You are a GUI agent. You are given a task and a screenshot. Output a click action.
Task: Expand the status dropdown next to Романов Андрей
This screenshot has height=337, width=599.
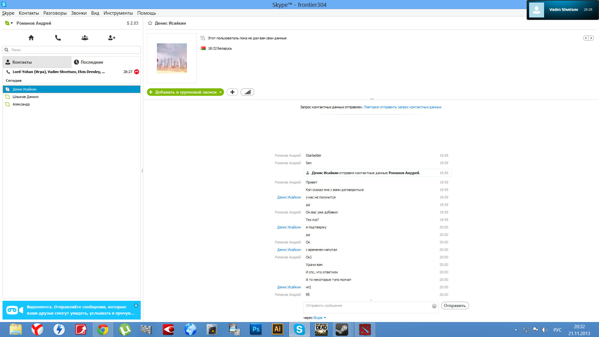click(12, 23)
